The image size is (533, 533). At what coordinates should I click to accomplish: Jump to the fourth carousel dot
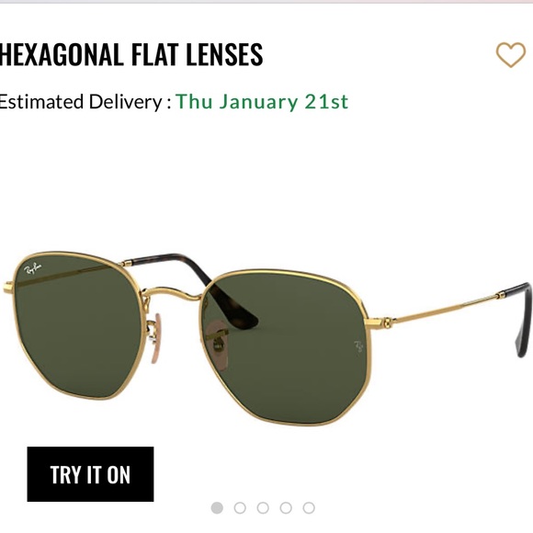286,508
